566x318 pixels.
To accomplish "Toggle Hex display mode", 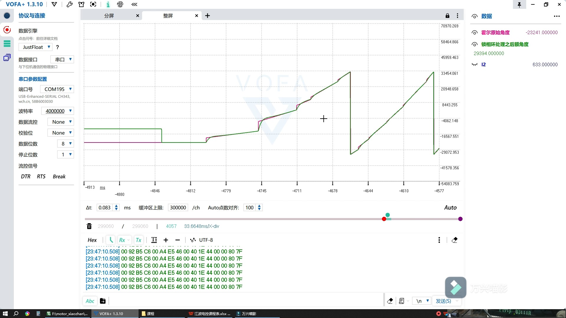I will point(92,240).
